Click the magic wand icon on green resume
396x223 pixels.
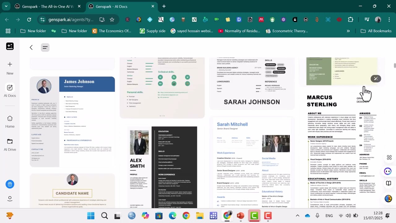[x=376, y=79]
